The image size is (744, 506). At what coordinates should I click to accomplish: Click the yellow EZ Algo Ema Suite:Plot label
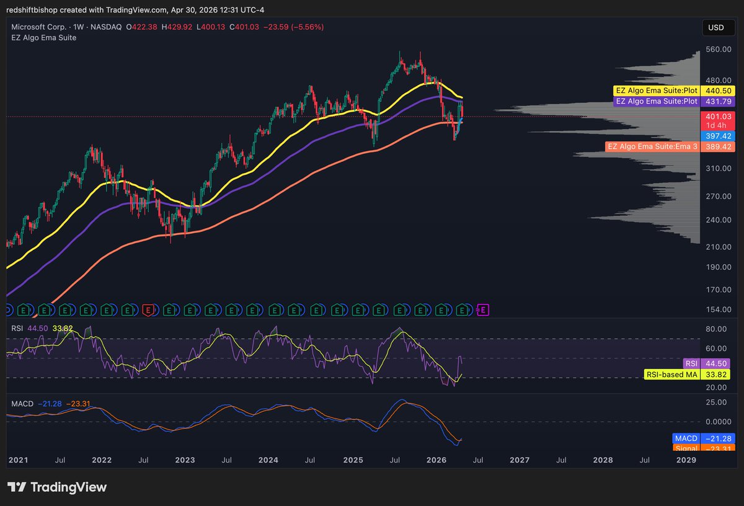655,91
